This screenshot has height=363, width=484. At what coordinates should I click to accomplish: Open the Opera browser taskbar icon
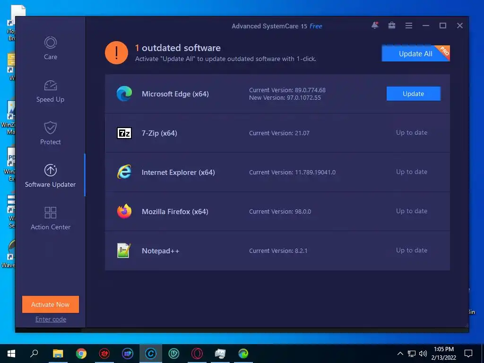pyautogui.click(x=197, y=354)
